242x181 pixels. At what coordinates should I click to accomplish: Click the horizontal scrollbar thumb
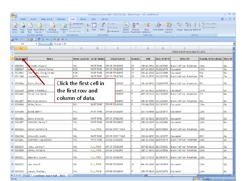click(172, 176)
